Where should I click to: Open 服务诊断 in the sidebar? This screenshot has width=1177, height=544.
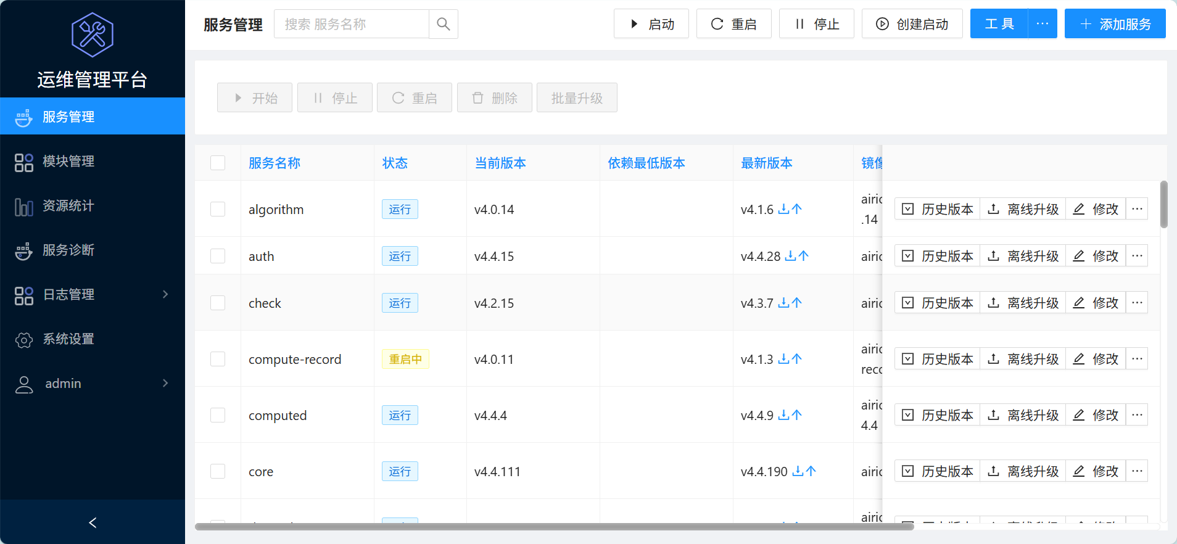93,250
